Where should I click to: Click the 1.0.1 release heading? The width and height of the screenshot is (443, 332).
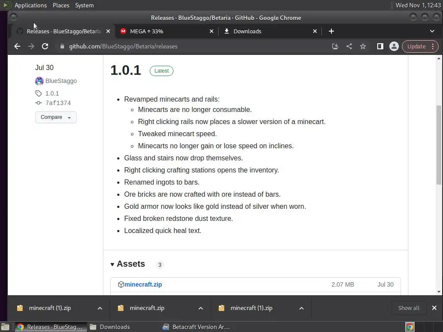(x=126, y=70)
